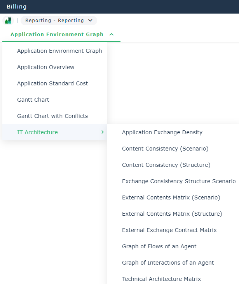Choose External Contents Matrix (Scenario)
Viewport: 239px width, 284px height.
(171, 197)
